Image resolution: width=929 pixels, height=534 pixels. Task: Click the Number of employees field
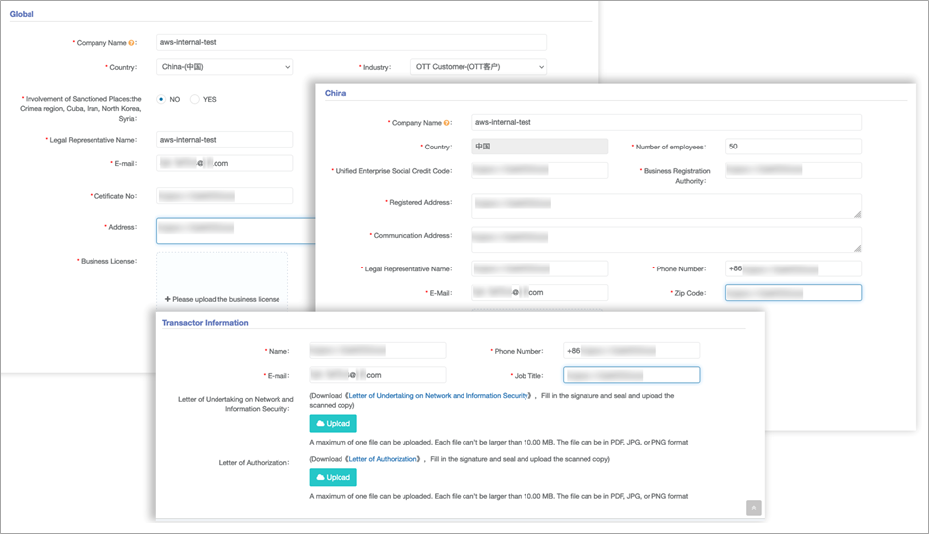point(794,147)
